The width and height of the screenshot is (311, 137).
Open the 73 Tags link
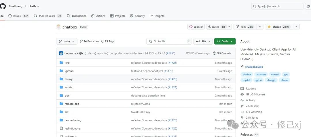click(108, 41)
